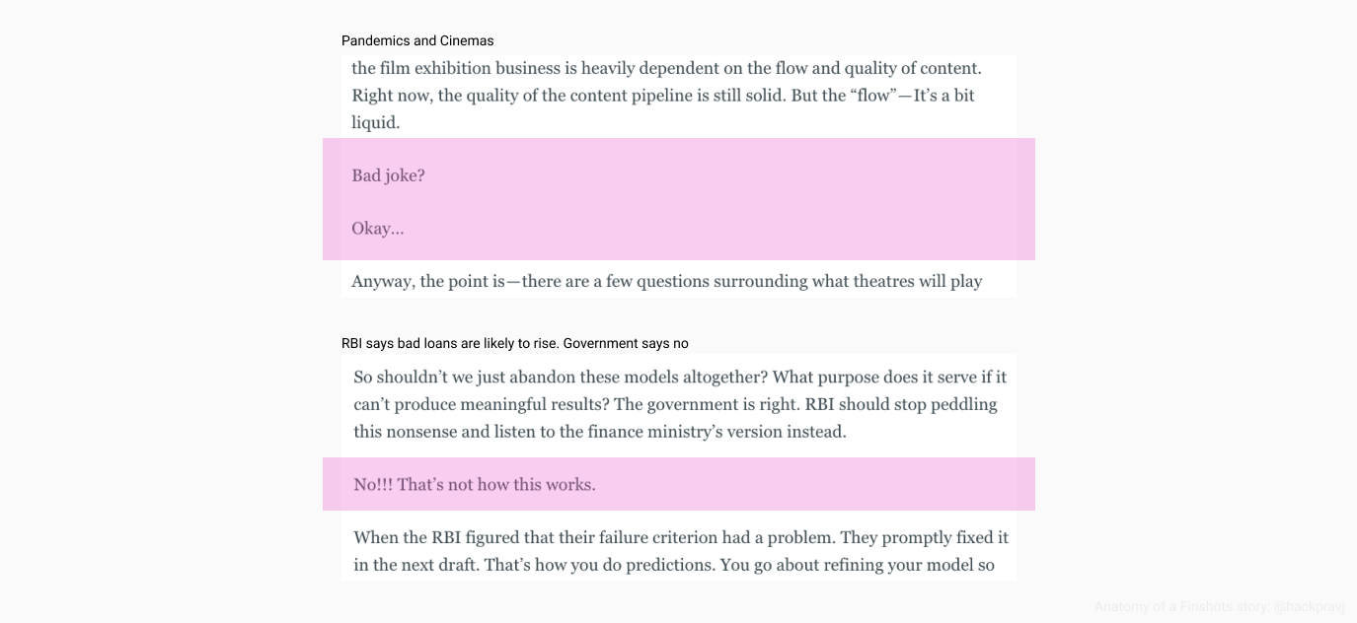Click the @hackpravj handle in watermark
1357x623 pixels.
click(x=1309, y=606)
